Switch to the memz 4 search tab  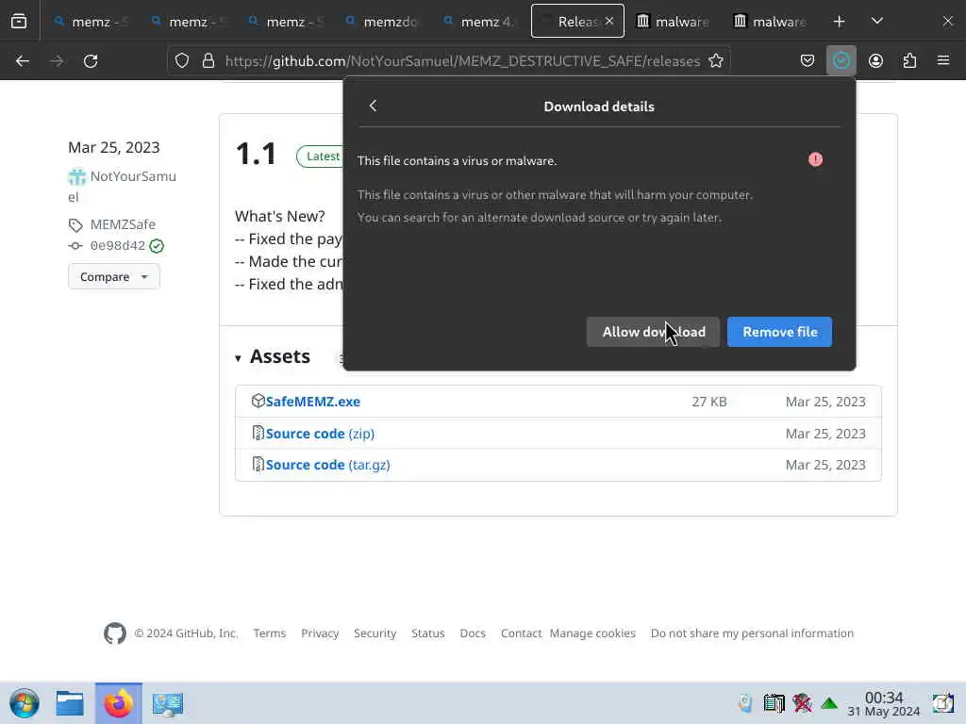coord(479,22)
